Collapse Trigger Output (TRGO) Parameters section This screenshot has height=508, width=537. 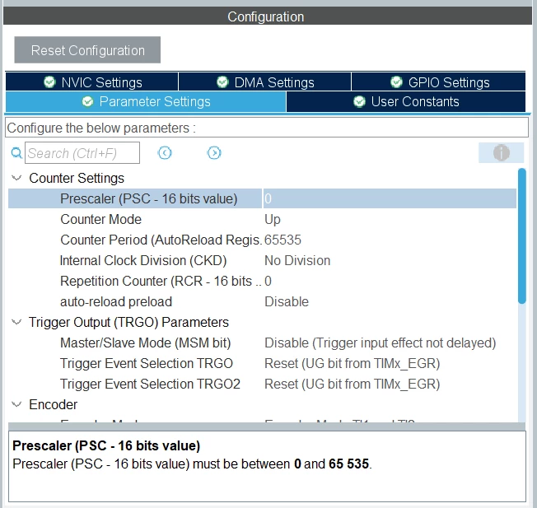click(16, 322)
